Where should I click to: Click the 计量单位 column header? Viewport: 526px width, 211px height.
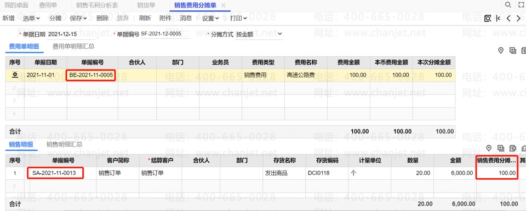tap(370, 161)
